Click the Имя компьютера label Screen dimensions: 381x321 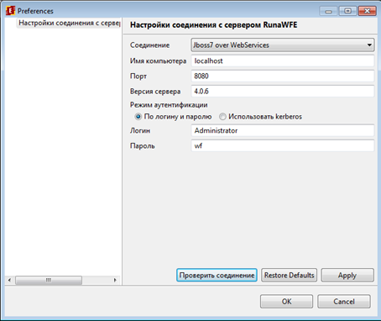click(158, 61)
